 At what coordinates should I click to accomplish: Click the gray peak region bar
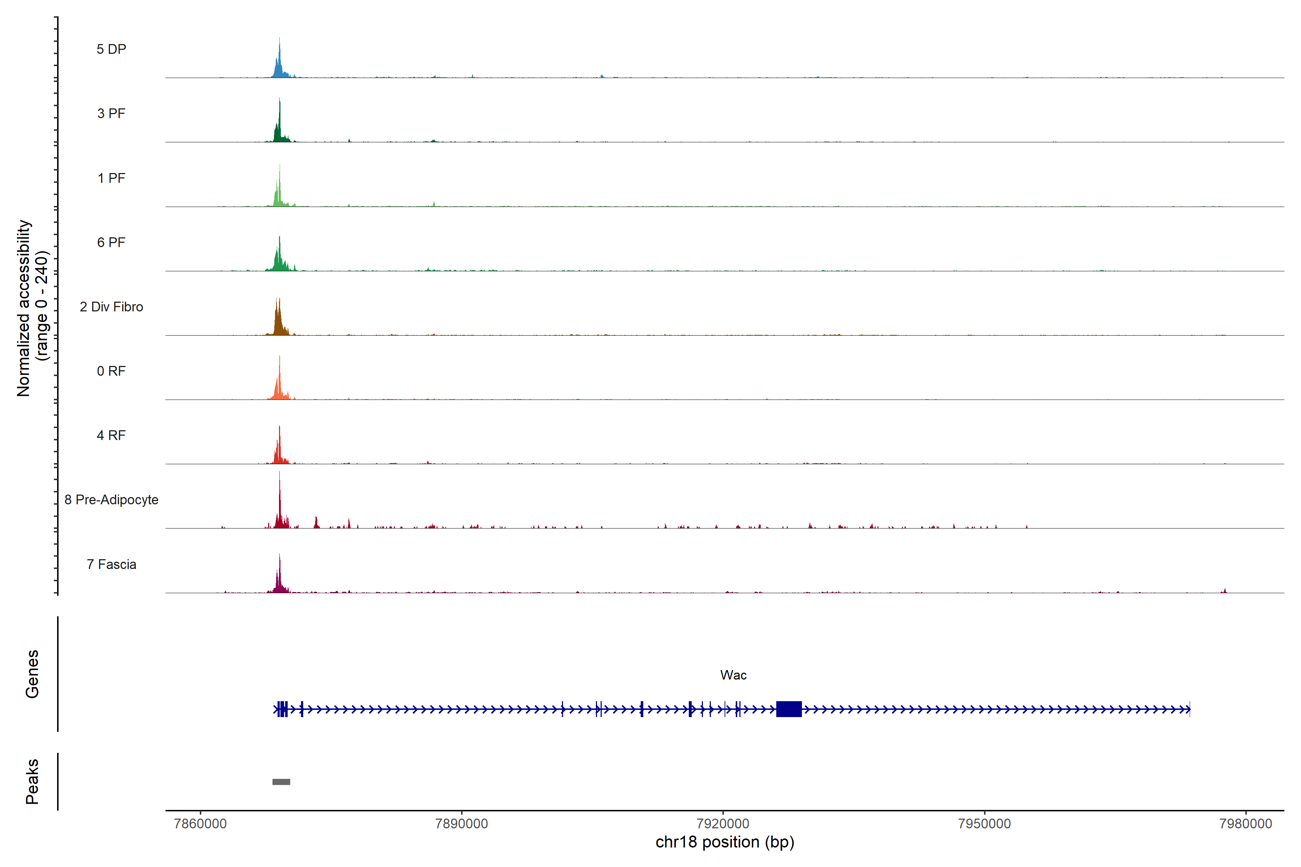281,782
